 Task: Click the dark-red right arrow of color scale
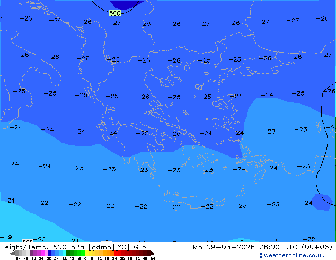point(153,254)
